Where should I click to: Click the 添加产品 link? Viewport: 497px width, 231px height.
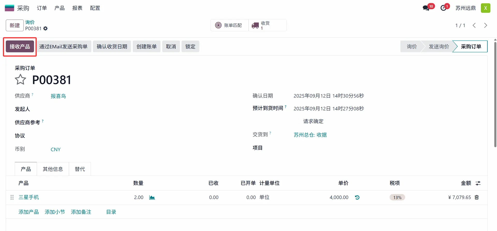coord(28,212)
